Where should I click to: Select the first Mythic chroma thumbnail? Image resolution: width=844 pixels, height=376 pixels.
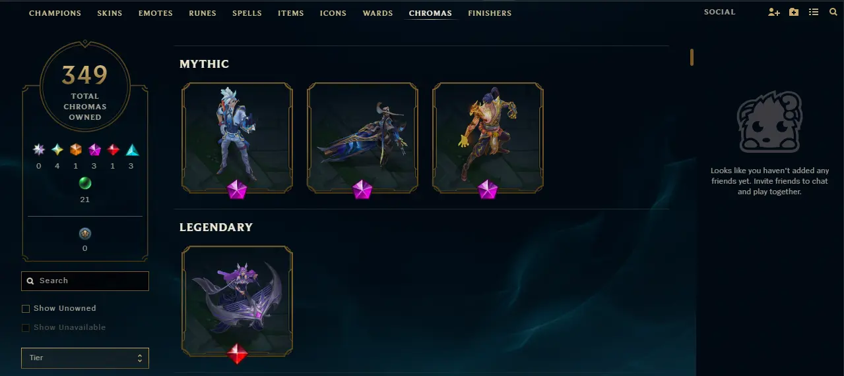click(x=237, y=138)
